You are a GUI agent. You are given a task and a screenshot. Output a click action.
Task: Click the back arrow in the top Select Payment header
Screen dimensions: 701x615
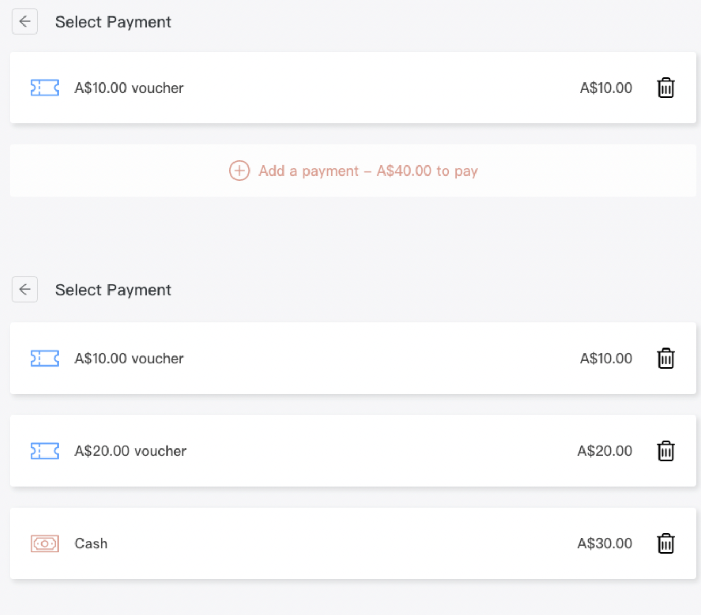25,22
